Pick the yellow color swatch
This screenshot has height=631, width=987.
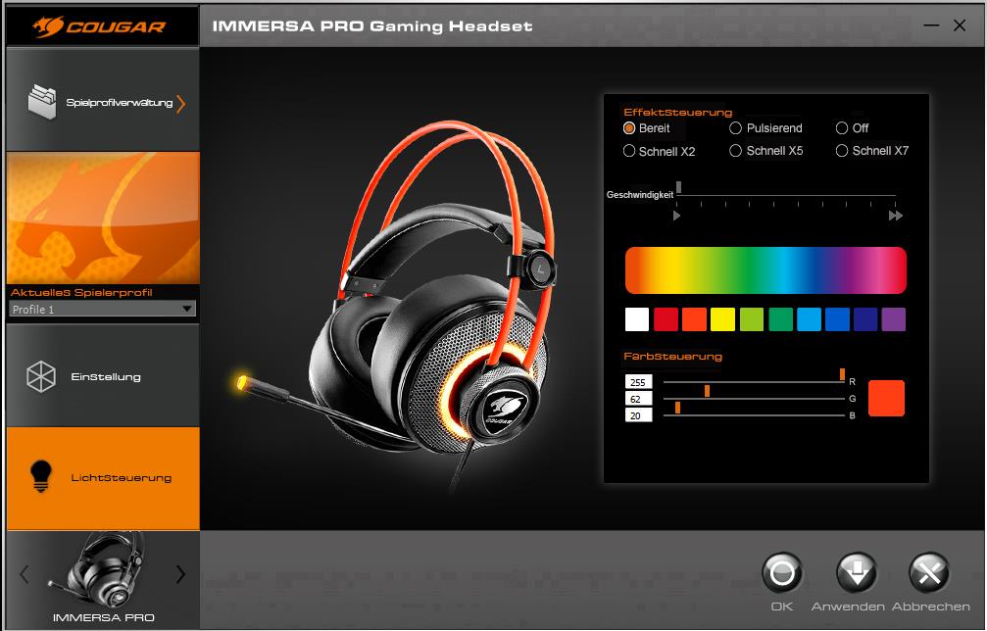(722, 319)
